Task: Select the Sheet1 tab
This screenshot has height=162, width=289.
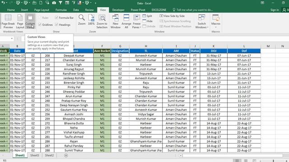Action: point(20,155)
